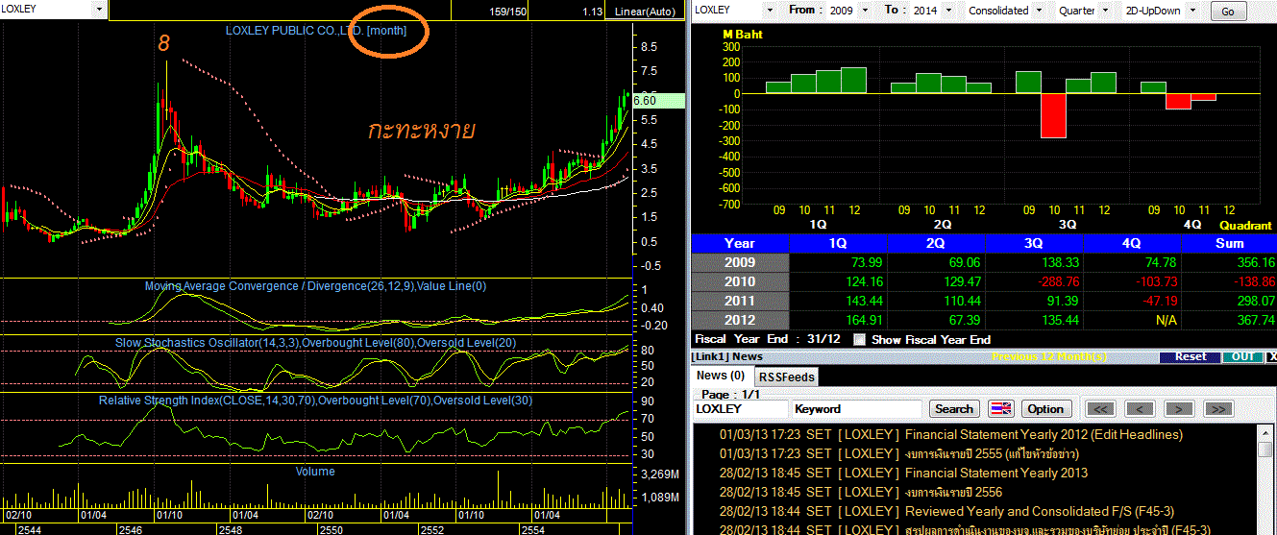1277x535 pixels.
Task: Select the 2011 year row header
Action: click(740, 301)
